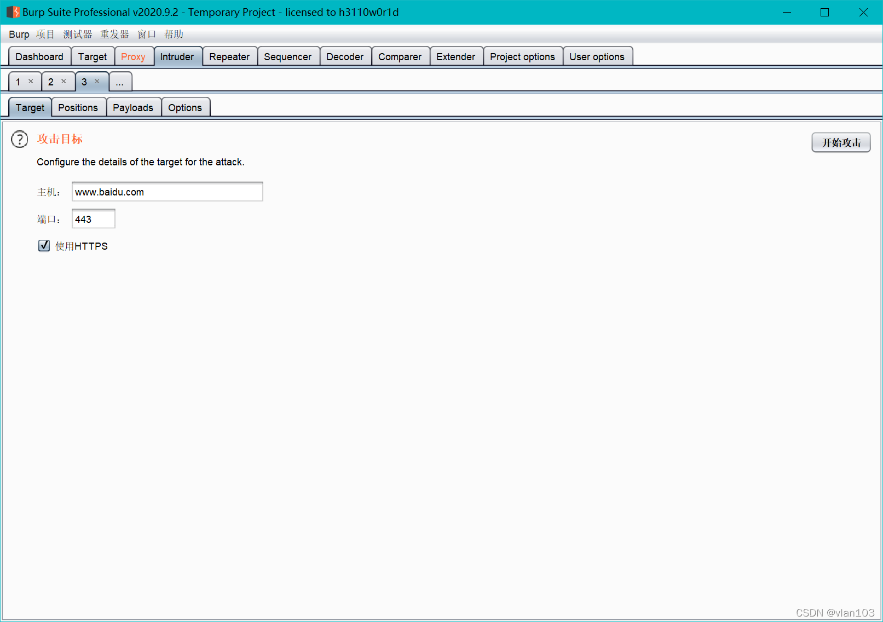The width and height of the screenshot is (883, 622).
Task: Click the 开始攻击 start attack button
Action: [841, 142]
